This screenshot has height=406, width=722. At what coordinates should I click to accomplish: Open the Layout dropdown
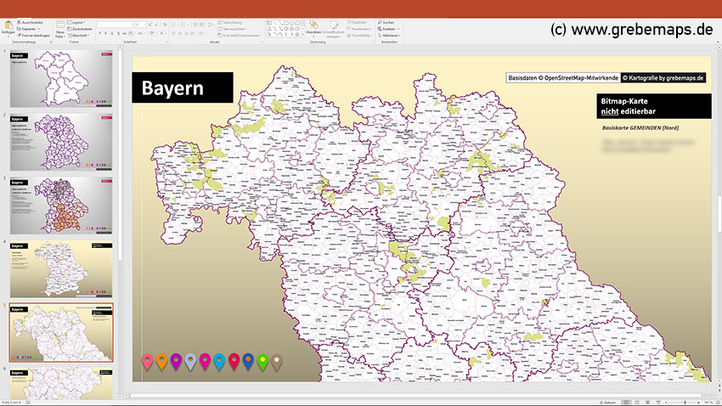[77, 21]
